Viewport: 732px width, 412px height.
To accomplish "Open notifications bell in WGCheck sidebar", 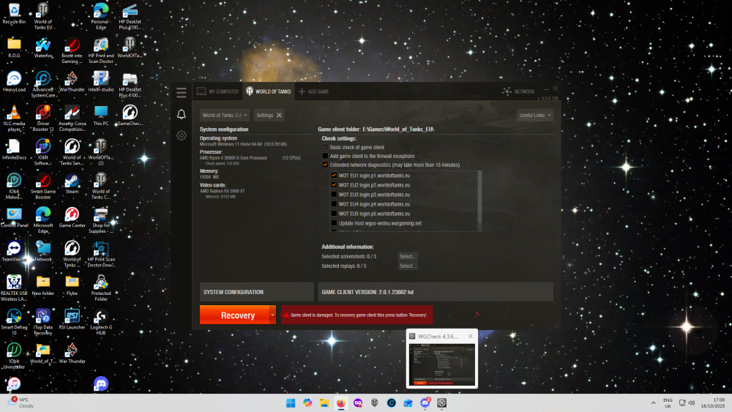I will 182,114.
